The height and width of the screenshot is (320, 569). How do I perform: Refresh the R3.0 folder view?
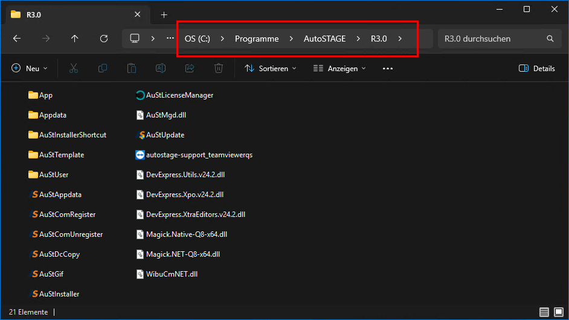[104, 39]
